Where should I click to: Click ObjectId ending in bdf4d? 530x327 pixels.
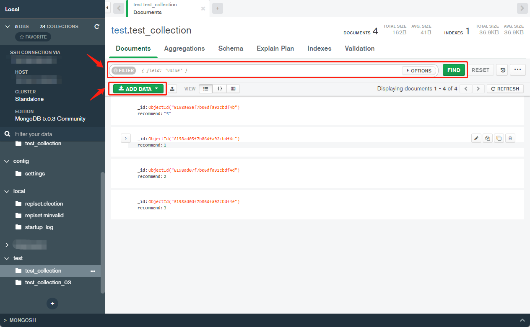(194, 170)
